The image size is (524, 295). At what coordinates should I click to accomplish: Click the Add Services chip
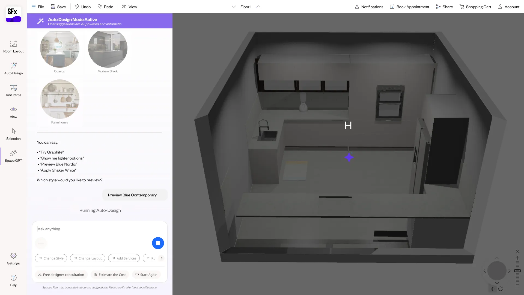click(124, 258)
